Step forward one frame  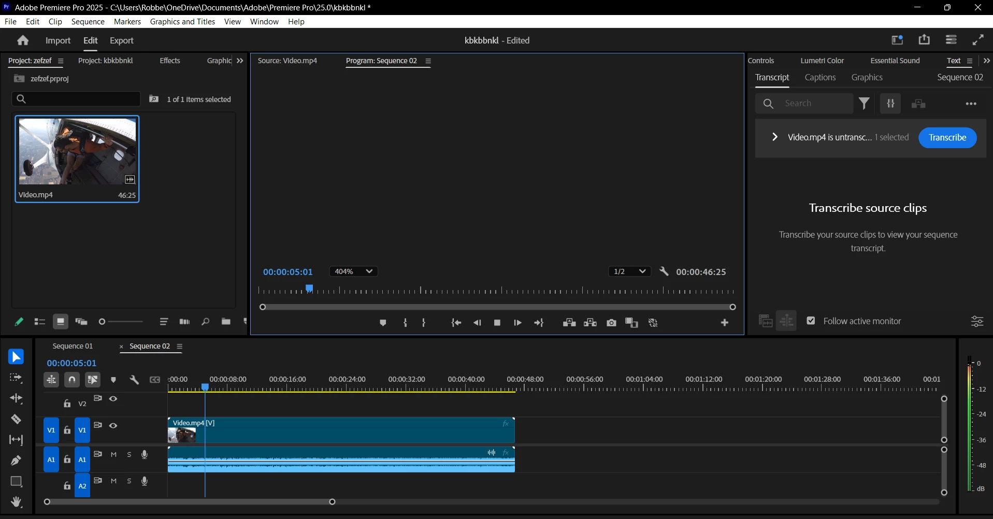[517, 323]
